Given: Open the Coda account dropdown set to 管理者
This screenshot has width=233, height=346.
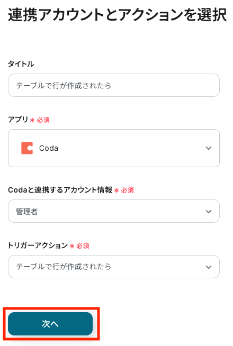Looking at the screenshot, I should coord(114,211).
